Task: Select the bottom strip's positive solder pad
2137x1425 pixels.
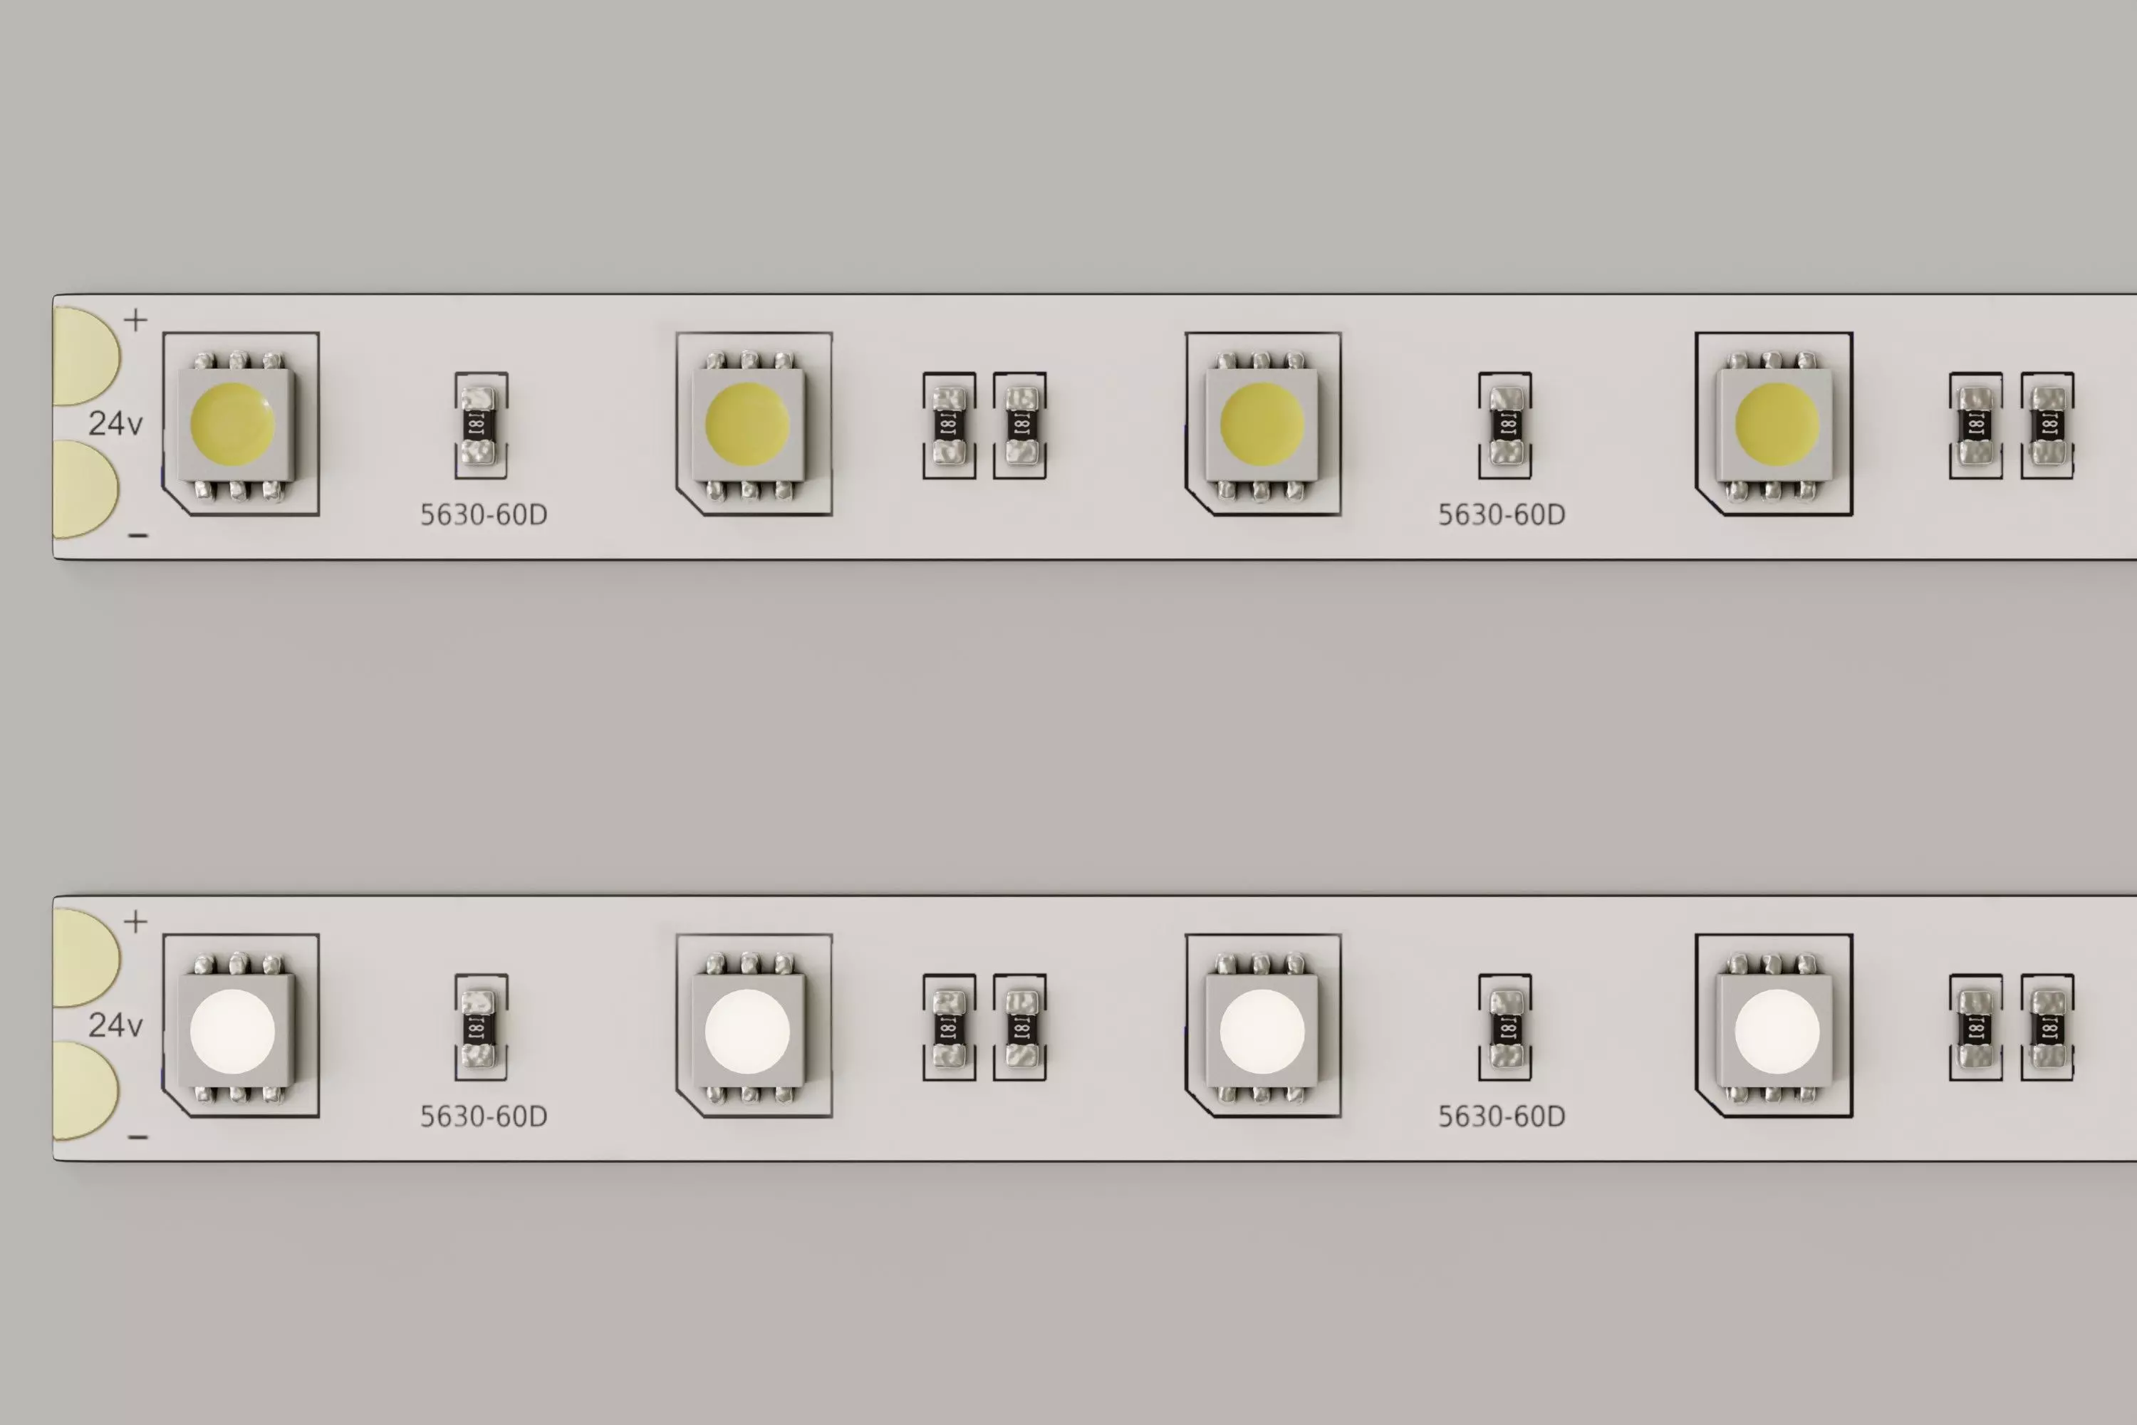Action: 85,958
